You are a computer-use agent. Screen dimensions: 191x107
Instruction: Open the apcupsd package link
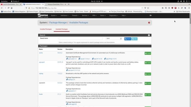(x=42, y=62)
